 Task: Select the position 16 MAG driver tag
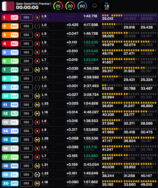pos(10,148)
